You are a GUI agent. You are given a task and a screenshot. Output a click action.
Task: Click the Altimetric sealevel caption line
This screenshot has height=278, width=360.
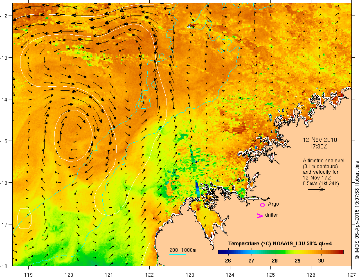(324, 161)
